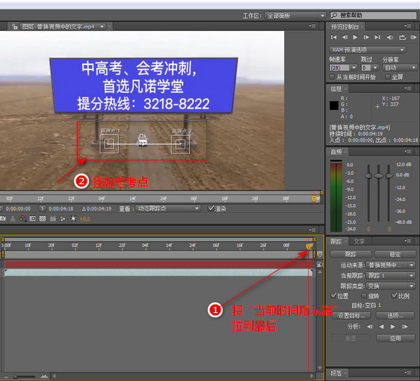Click the 选项... button
The image size is (420, 381).
pos(395,316)
